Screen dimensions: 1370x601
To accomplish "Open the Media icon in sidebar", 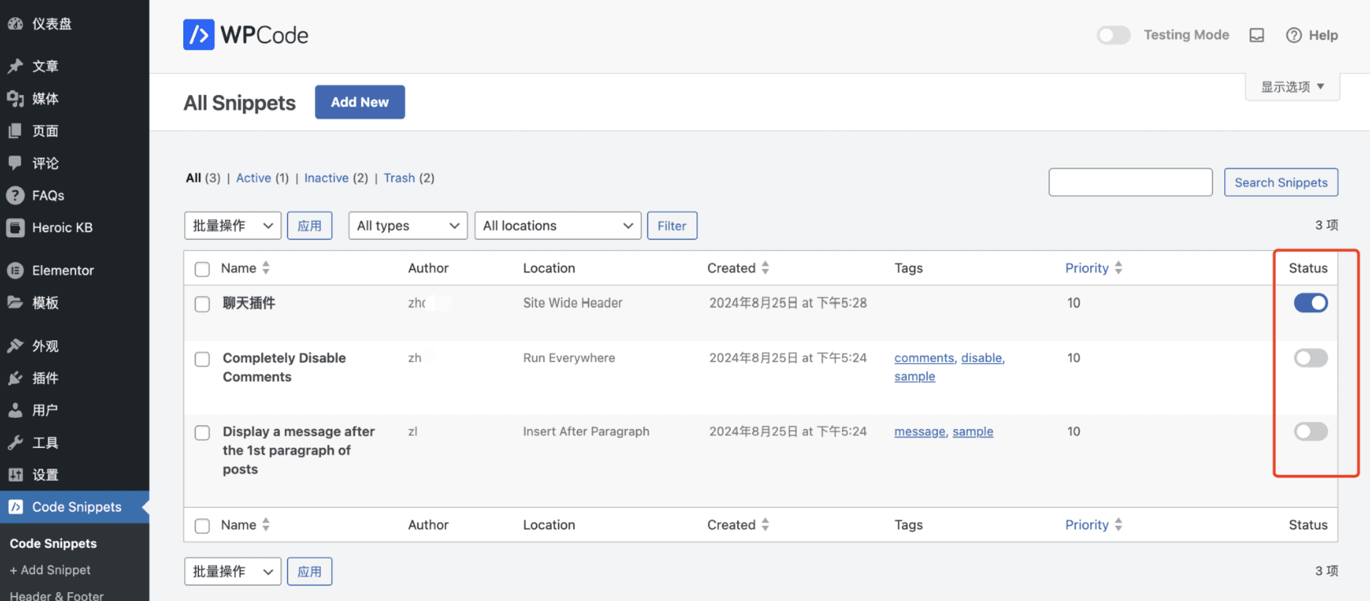I will tap(15, 99).
